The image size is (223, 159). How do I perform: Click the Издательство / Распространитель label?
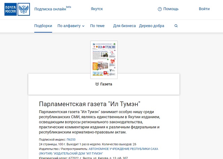coord(63,149)
